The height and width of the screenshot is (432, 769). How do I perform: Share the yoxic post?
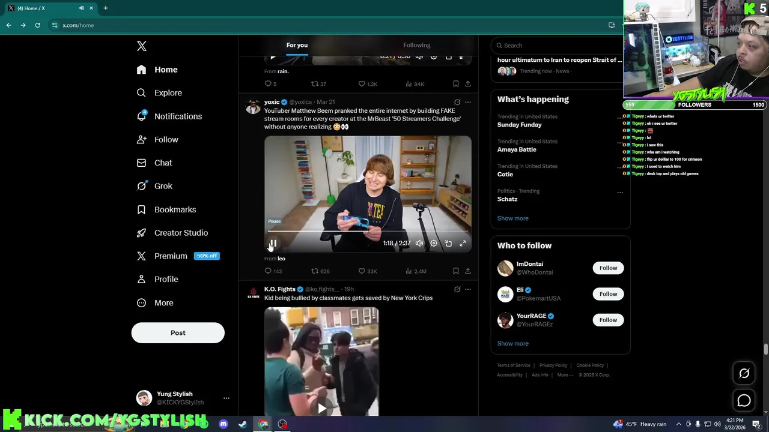coord(468,271)
